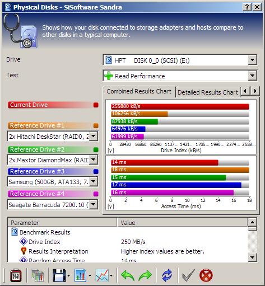Screen dimensions: 265x286
Task: Click 'Higher index values are better.' text
Action: [162, 251]
